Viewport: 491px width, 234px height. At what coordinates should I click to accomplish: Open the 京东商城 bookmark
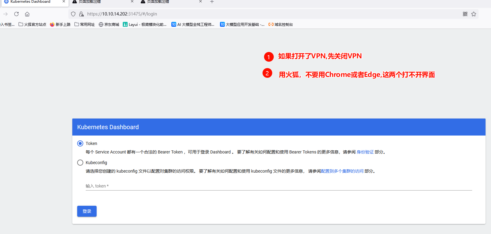(x=109, y=24)
